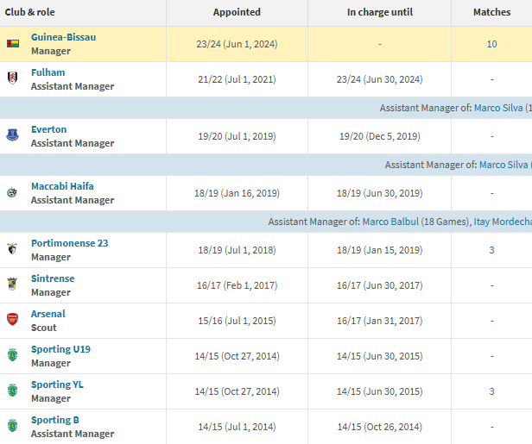Click the Sporting U19 club crest
The image size is (532, 444).
point(13,355)
